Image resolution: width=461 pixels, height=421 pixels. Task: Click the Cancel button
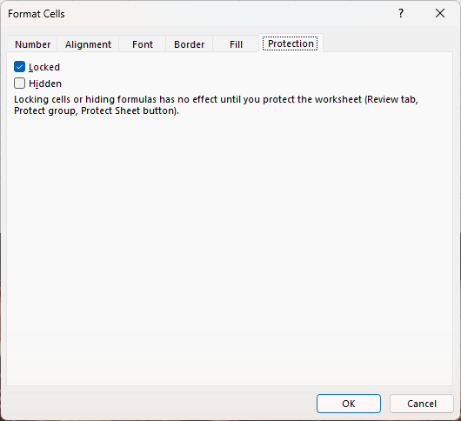click(422, 404)
